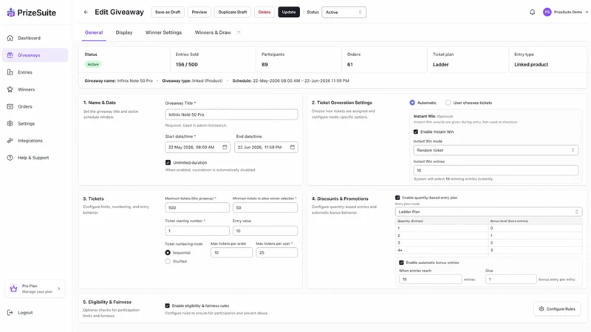Click the Integrations plug icon
Viewport: 591px width, 332px height.
tap(10, 140)
